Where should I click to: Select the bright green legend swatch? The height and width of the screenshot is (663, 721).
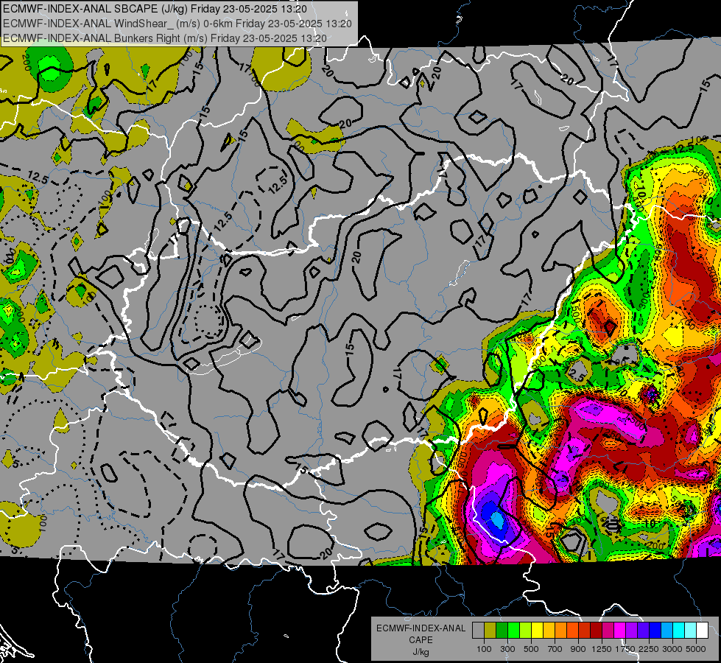coord(513,631)
